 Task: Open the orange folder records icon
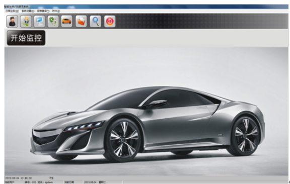[81, 21]
